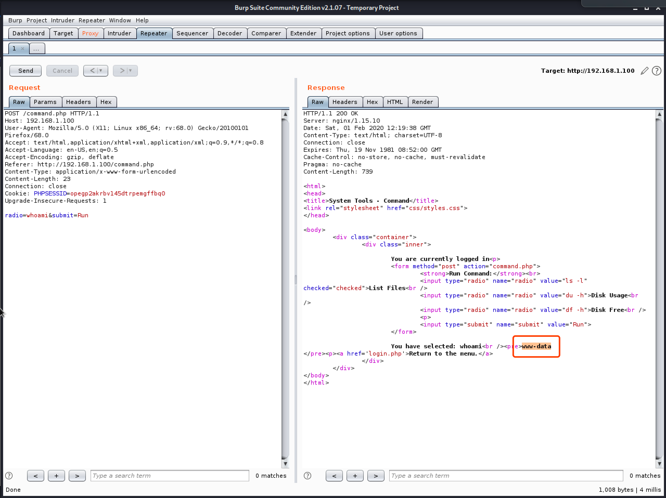Click the plus button in response search

pos(355,475)
